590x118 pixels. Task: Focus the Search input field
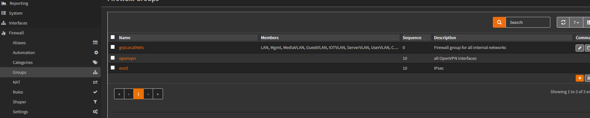tap(528, 22)
